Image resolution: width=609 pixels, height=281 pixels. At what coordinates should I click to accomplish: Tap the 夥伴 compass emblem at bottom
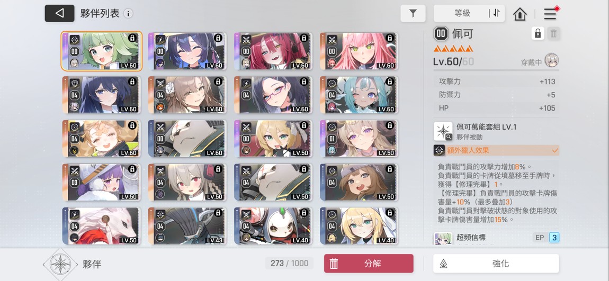60,264
